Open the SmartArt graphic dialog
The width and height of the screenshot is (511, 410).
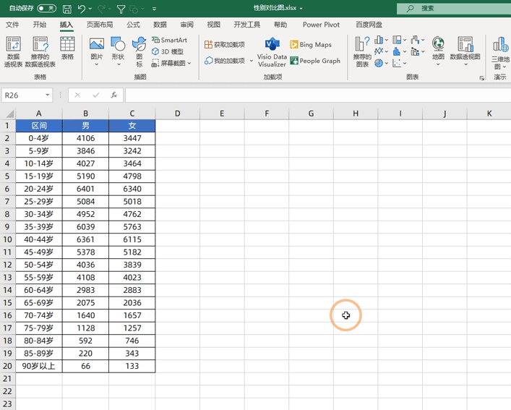(x=169, y=40)
